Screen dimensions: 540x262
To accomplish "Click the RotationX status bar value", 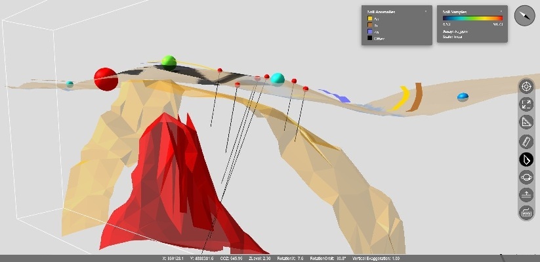I will (x=289, y=258).
